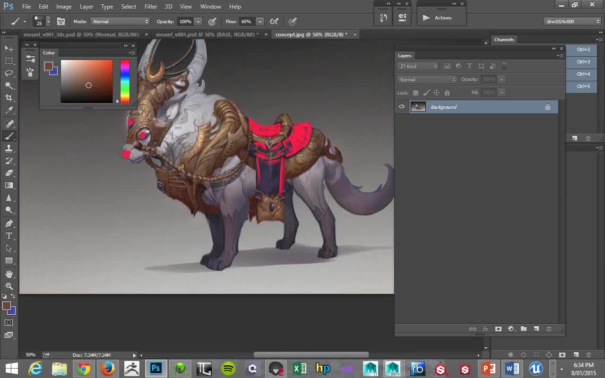The width and height of the screenshot is (605, 378).
Task: Click the hue spectrum slider in Color panel
Action: click(x=125, y=81)
